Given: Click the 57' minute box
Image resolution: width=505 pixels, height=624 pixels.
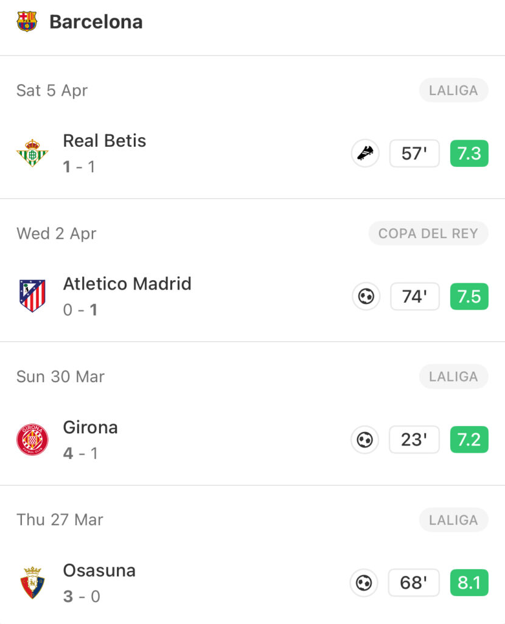Looking at the screenshot, I should (x=414, y=153).
